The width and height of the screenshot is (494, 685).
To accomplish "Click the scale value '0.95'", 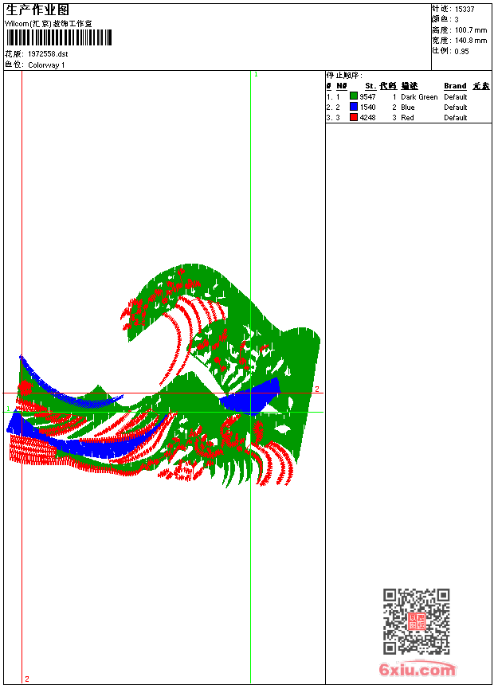I will [461, 52].
